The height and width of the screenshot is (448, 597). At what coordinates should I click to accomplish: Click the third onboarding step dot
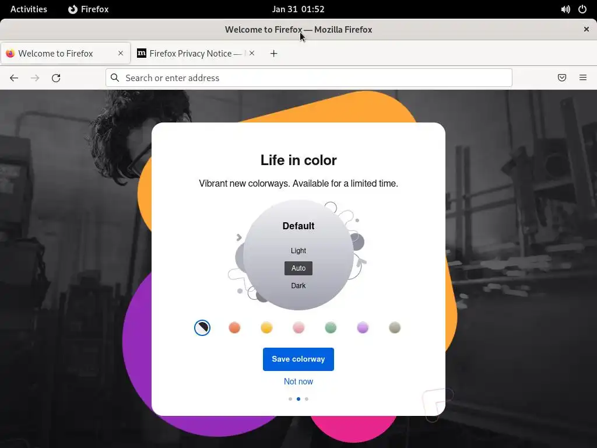tap(307, 399)
